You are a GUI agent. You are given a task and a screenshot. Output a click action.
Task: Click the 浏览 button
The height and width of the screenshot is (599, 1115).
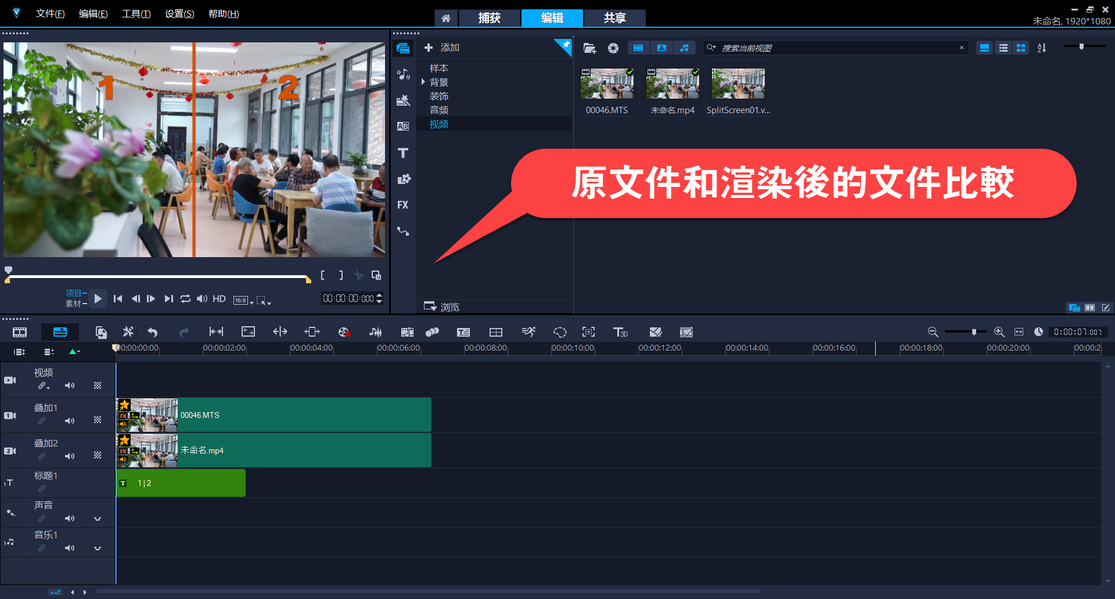(442, 306)
